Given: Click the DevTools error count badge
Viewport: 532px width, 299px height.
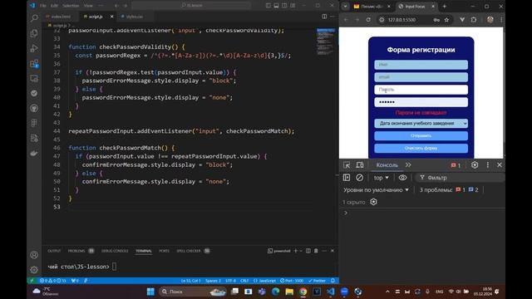Looking at the screenshot, I should tap(456, 165).
